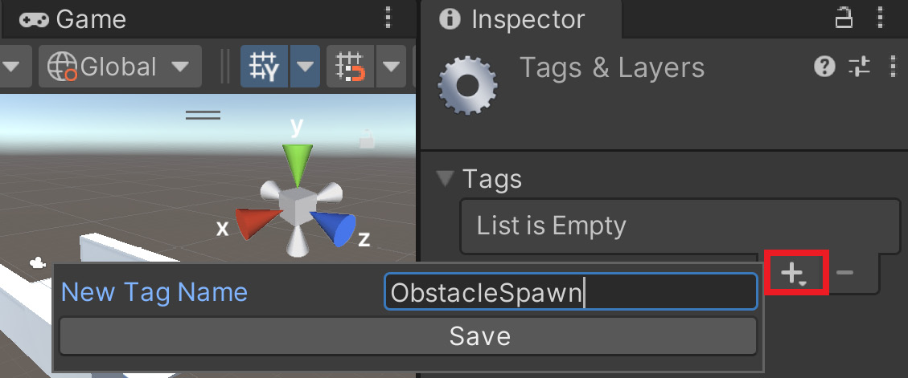Open Tags & Layers help icon

tap(824, 67)
